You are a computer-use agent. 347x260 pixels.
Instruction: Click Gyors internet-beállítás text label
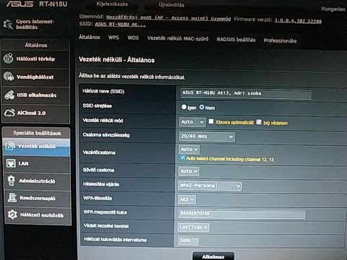35,25
